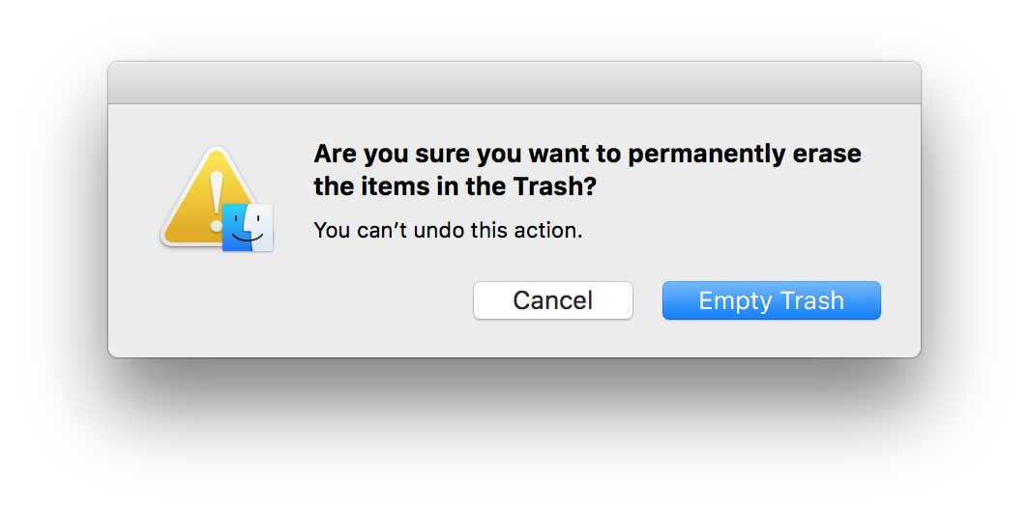
Task: Confirm with the Empty Trash button
Action: click(771, 300)
